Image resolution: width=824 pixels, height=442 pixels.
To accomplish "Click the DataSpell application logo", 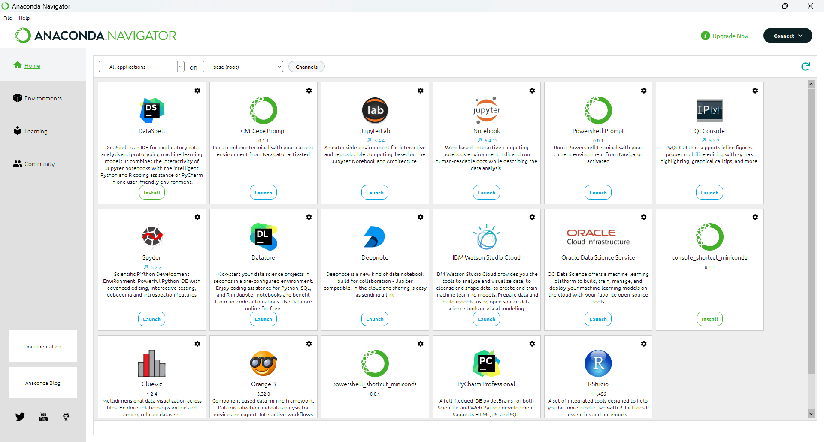I will [152, 110].
